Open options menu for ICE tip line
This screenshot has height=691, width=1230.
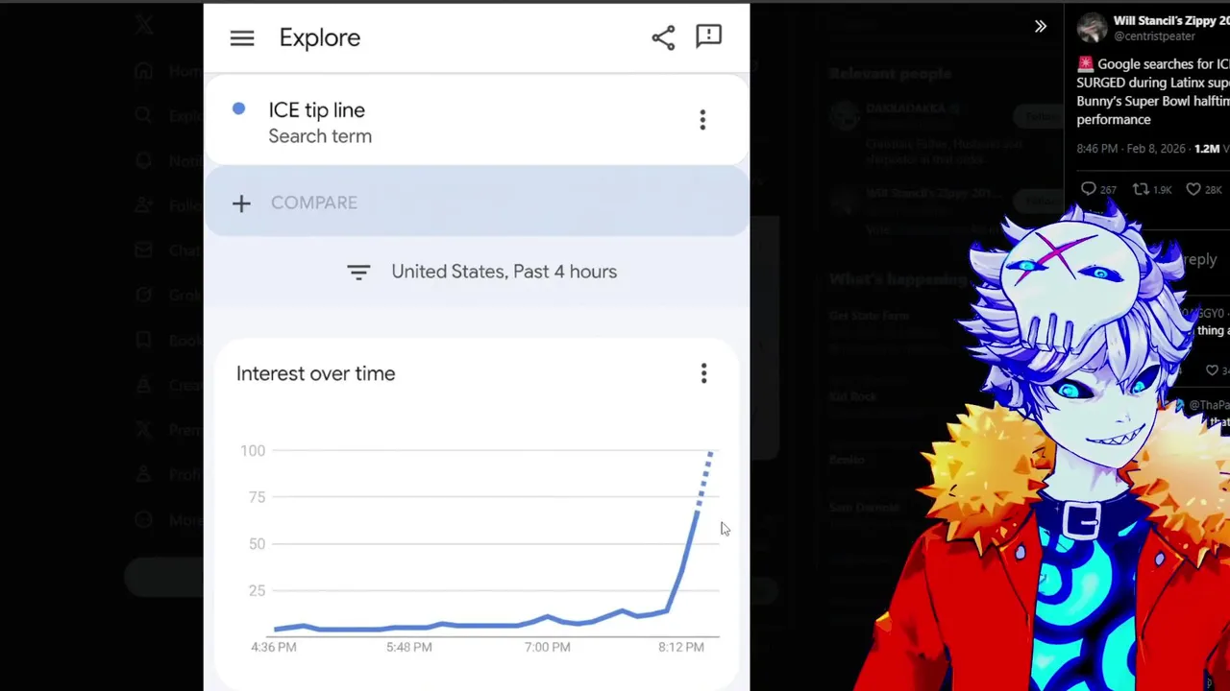pos(702,120)
